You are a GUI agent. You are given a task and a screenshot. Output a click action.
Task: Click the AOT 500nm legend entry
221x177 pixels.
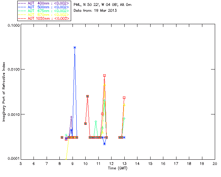[x=44, y=7]
